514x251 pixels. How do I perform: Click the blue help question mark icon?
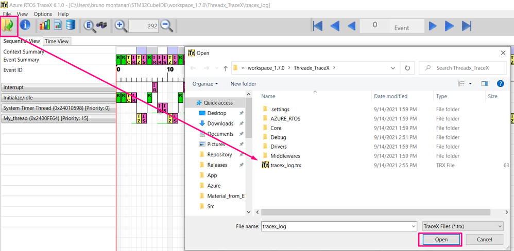(x=500, y=84)
